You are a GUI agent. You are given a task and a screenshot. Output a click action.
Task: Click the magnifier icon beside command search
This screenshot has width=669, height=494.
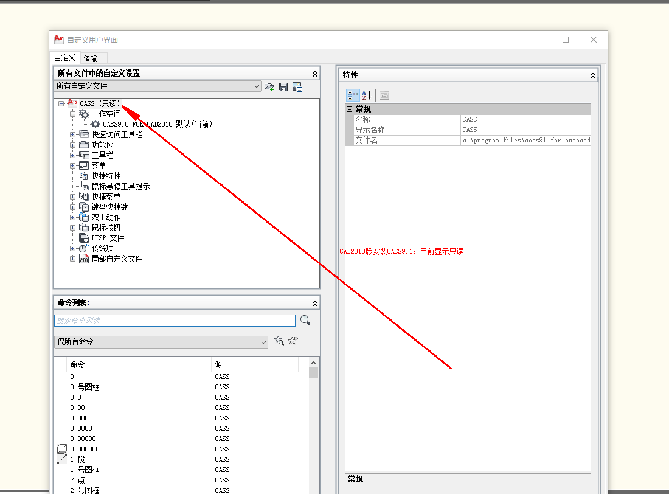[x=305, y=320]
